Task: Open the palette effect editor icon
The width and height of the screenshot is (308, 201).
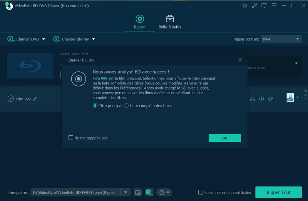Action: click(x=271, y=99)
